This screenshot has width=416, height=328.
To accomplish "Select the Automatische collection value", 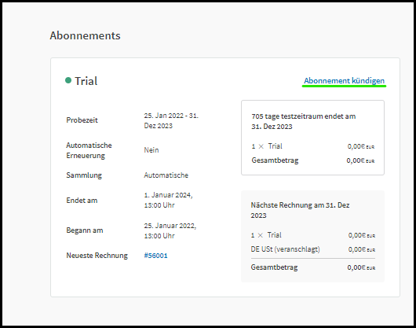I will 166,175.
